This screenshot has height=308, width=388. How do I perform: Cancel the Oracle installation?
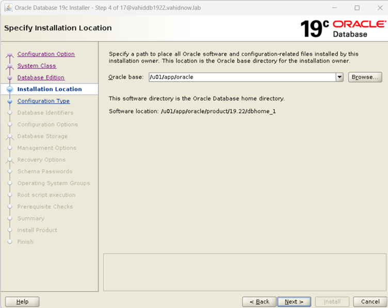(370, 302)
